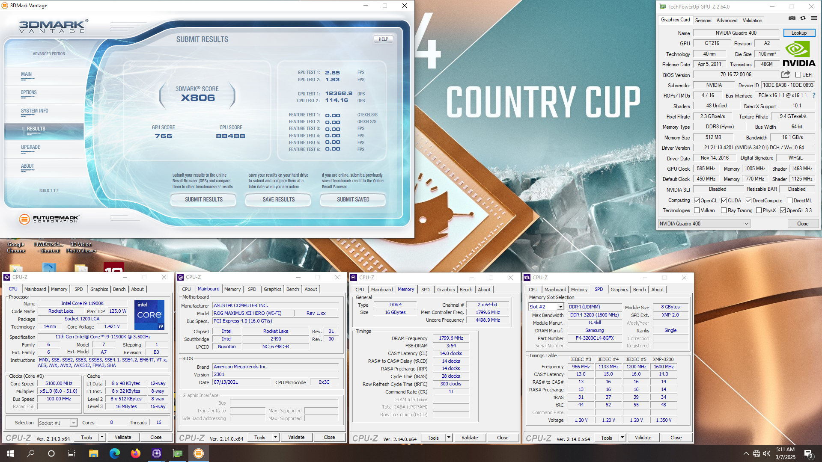Open the Socket #1 selection dropdown
Viewport: 822px width, 462px height.
(x=57, y=423)
